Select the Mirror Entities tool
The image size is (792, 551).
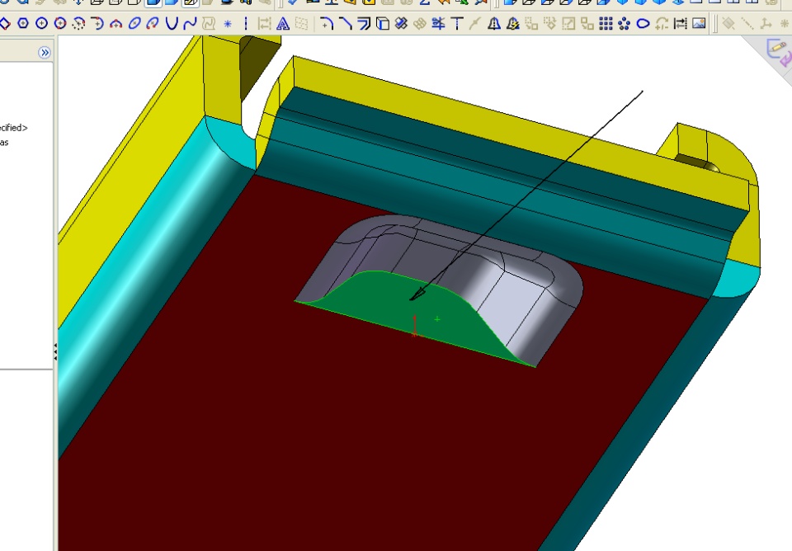494,23
